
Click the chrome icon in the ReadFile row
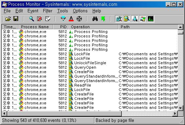coord(21,85)
